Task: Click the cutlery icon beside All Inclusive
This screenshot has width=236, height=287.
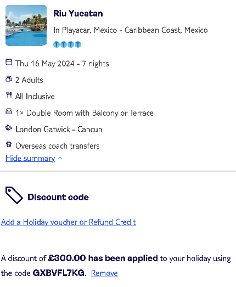Action: pyautogui.click(x=9, y=95)
